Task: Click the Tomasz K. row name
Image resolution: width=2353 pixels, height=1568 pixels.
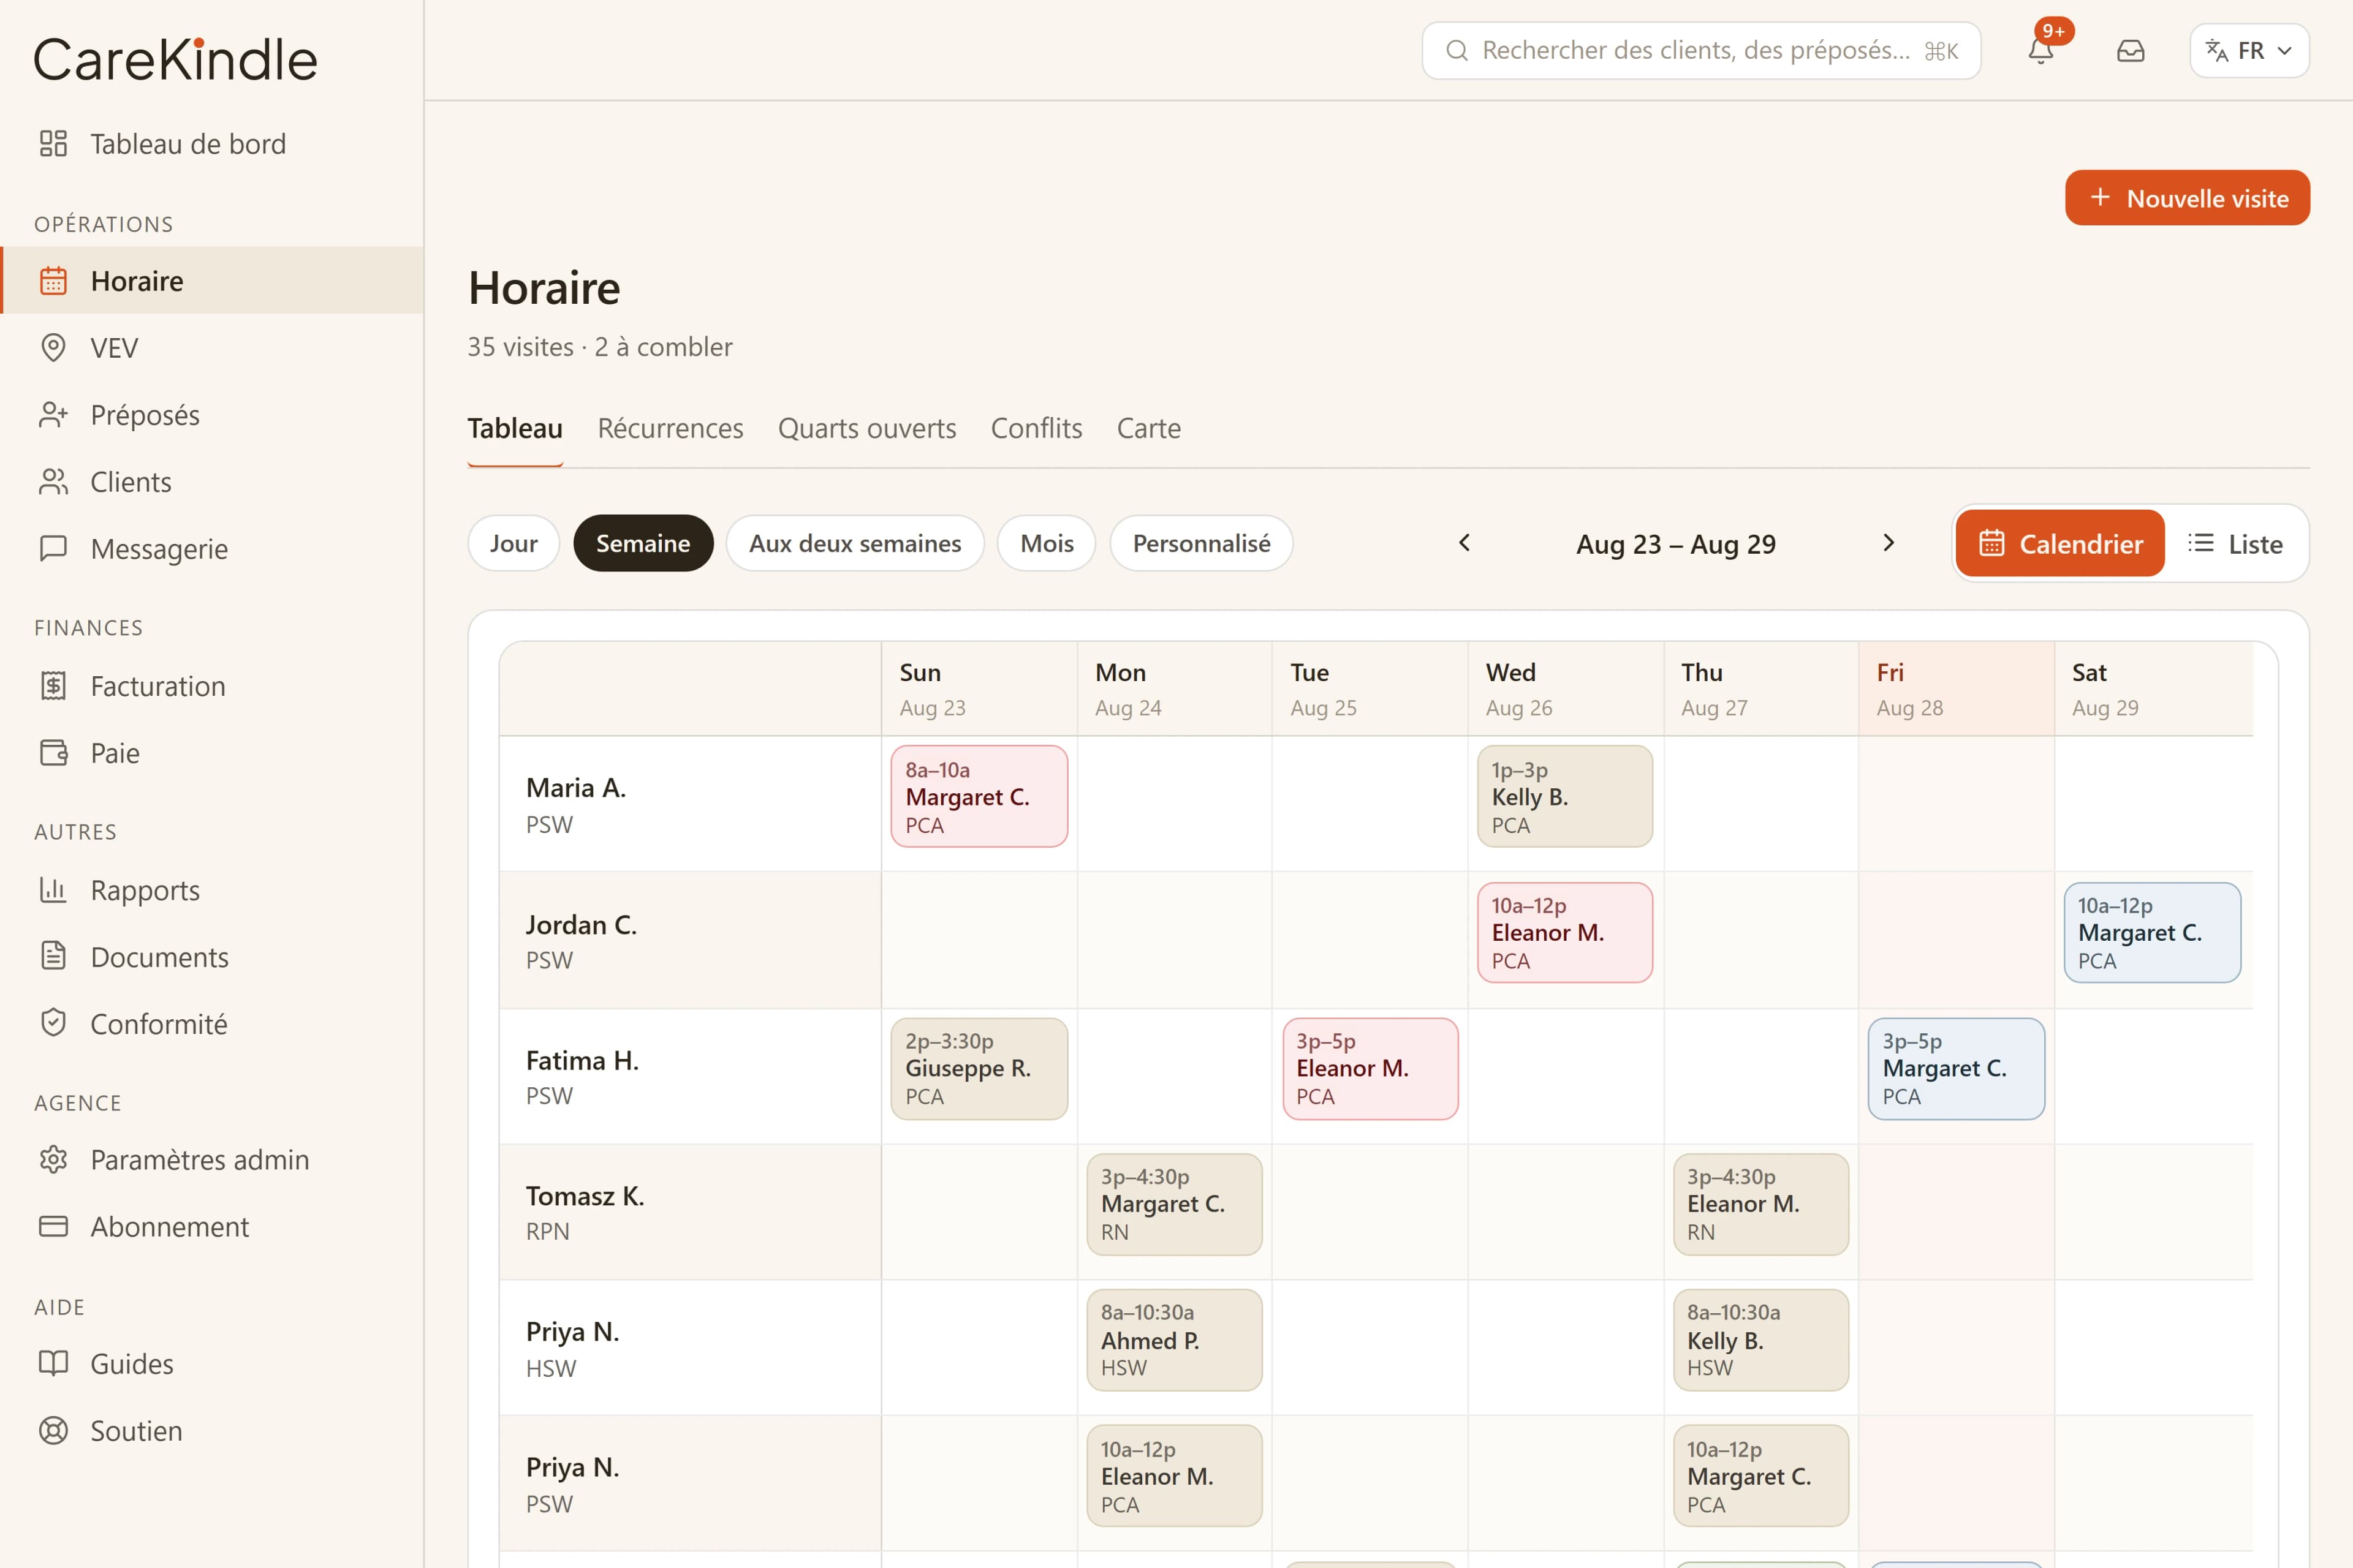Action: point(585,1197)
